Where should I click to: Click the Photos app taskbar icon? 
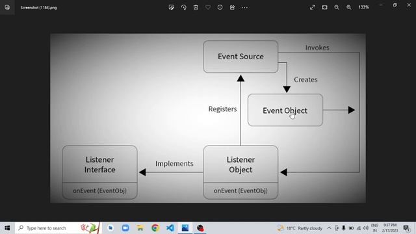(185, 228)
